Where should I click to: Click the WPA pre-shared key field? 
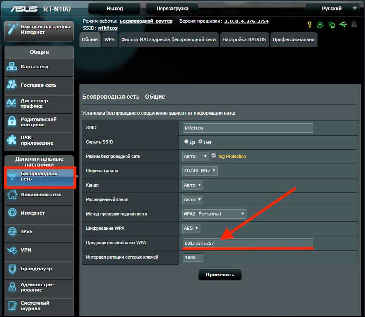[x=248, y=243]
